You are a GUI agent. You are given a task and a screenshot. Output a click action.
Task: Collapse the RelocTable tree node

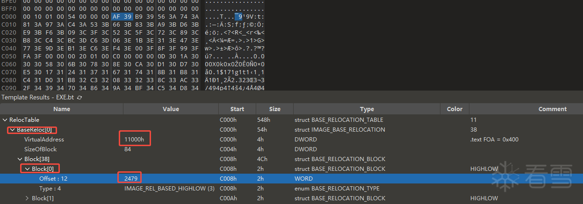(5, 120)
